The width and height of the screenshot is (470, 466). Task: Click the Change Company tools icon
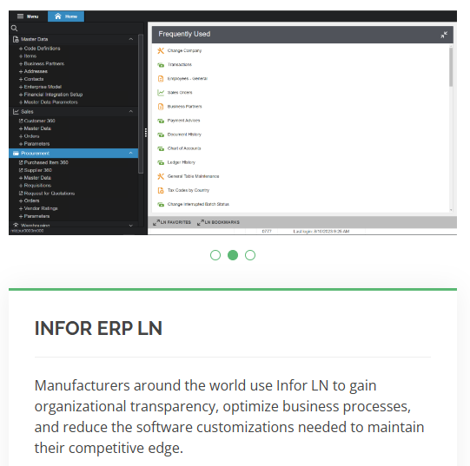[161, 50]
